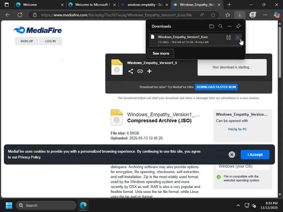Reload the page with the refresh icon
283x212 pixels.
pos(20,15)
